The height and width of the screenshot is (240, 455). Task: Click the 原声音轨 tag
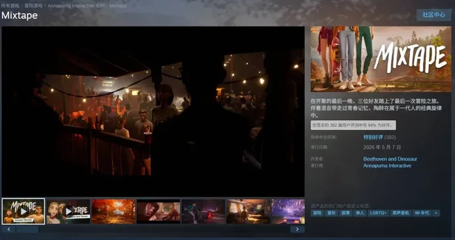(400, 213)
